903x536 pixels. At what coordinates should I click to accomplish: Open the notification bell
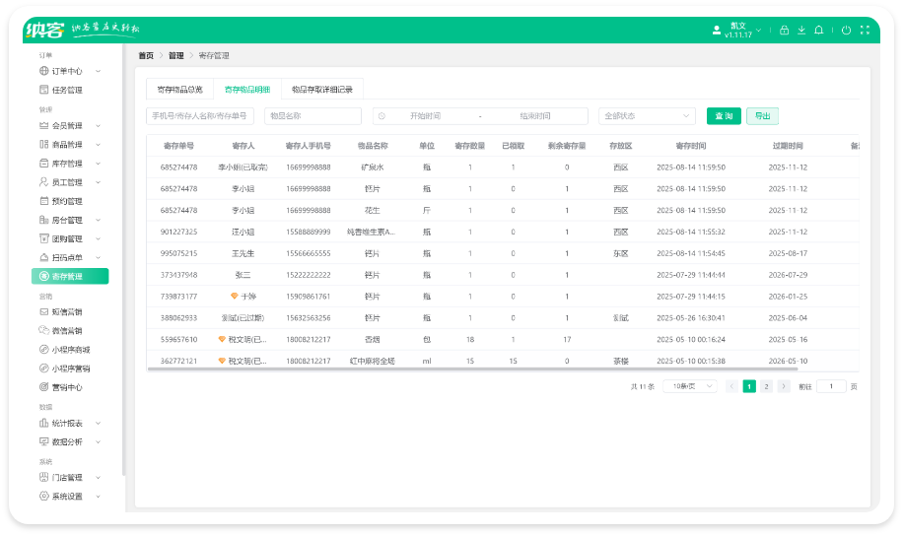pyautogui.click(x=818, y=31)
